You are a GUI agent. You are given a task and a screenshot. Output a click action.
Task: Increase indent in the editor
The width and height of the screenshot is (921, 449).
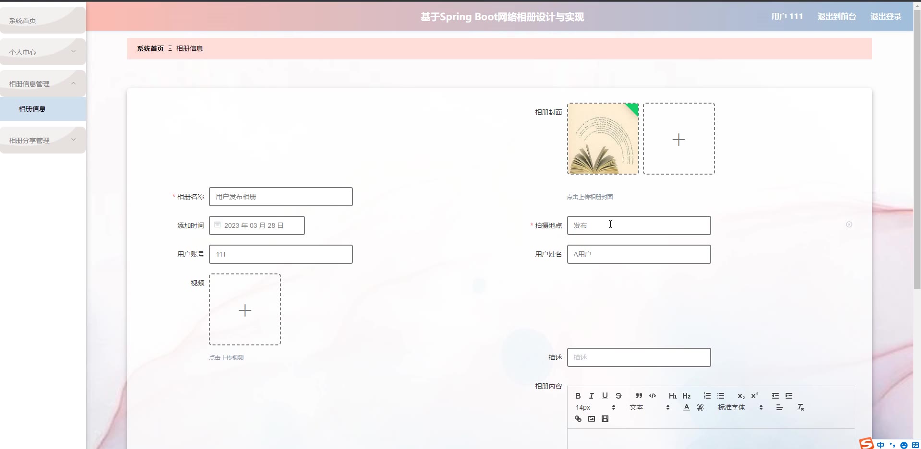pyautogui.click(x=789, y=396)
